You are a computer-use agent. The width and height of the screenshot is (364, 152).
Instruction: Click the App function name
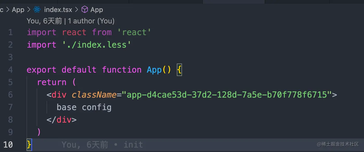(x=154, y=70)
